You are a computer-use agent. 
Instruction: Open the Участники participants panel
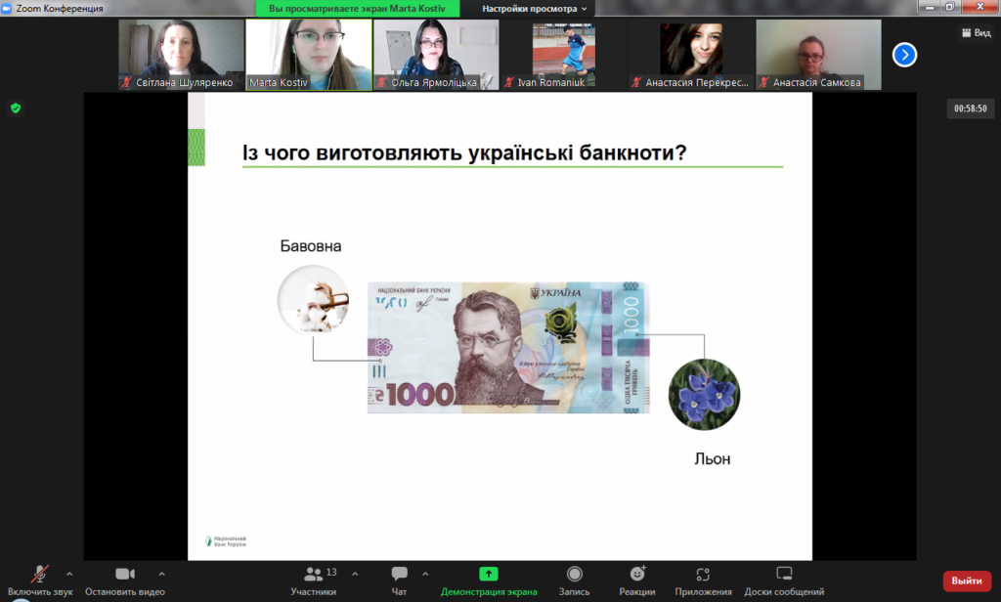click(x=314, y=580)
